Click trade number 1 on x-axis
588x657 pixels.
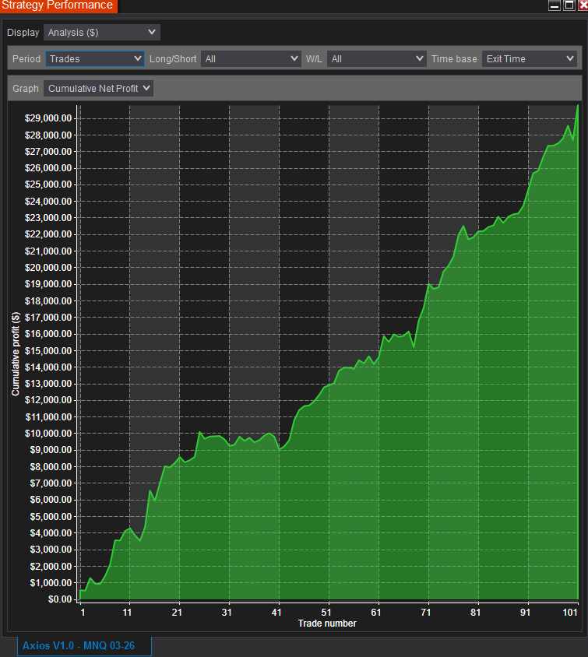(x=81, y=613)
